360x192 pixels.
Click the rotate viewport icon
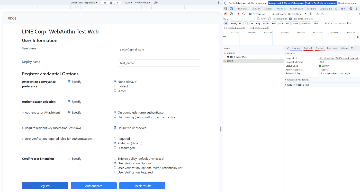(x=156, y=3)
